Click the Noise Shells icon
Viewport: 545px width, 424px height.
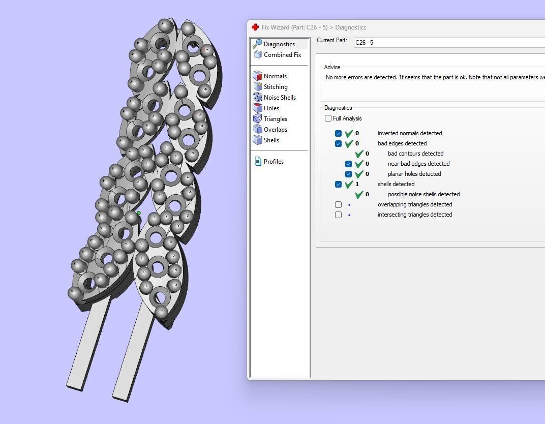tap(257, 97)
